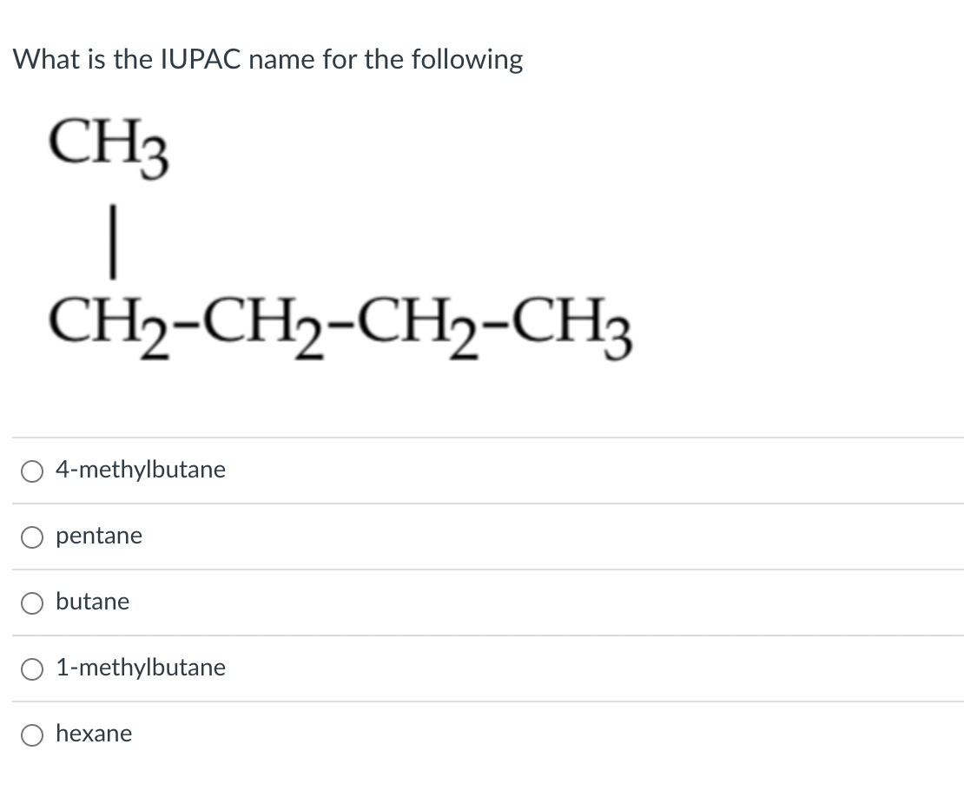Click the pentane answer label
Image resolution: width=964 pixels, height=797 pixels.
tap(98, 536)
